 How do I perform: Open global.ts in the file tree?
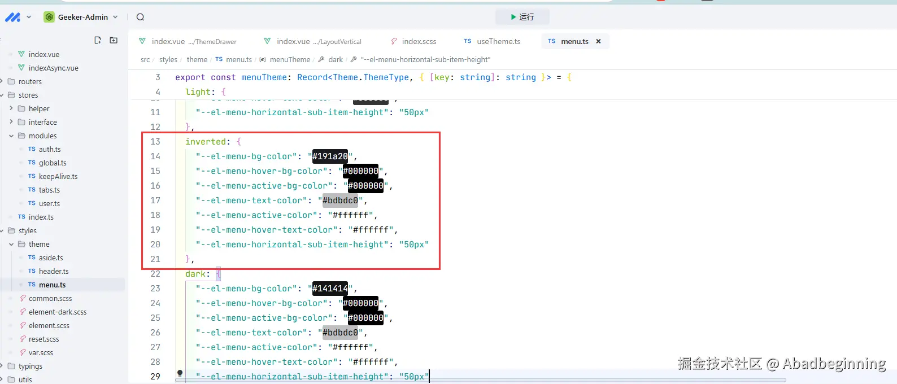click(53, 163)
